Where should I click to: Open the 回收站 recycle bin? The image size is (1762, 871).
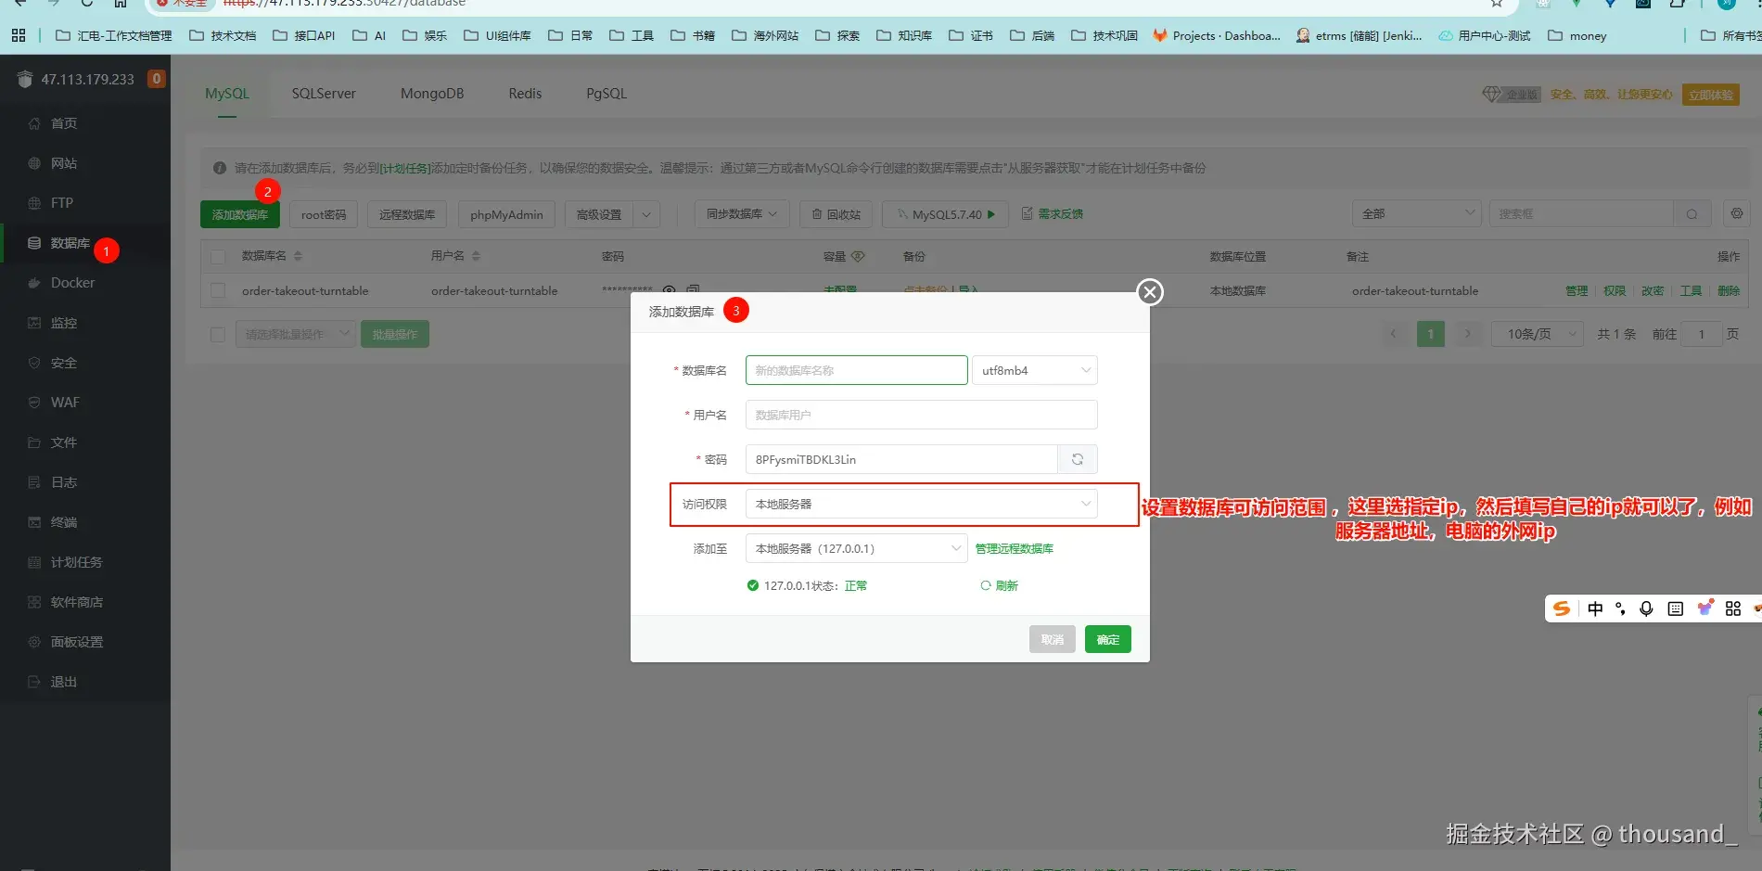coord(836,214)
